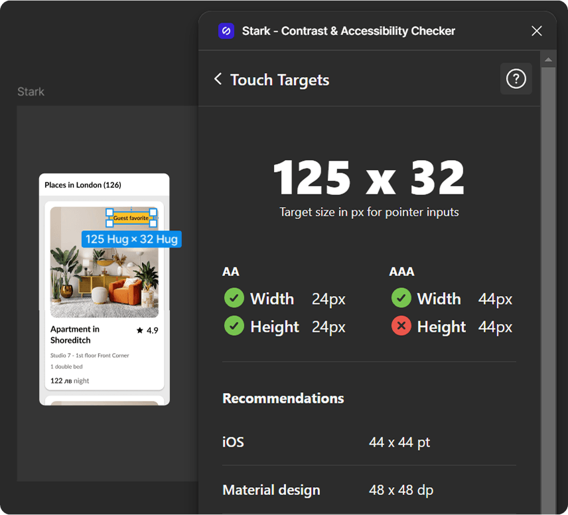Click the AAA Height red fail icon

coord(401,327)
